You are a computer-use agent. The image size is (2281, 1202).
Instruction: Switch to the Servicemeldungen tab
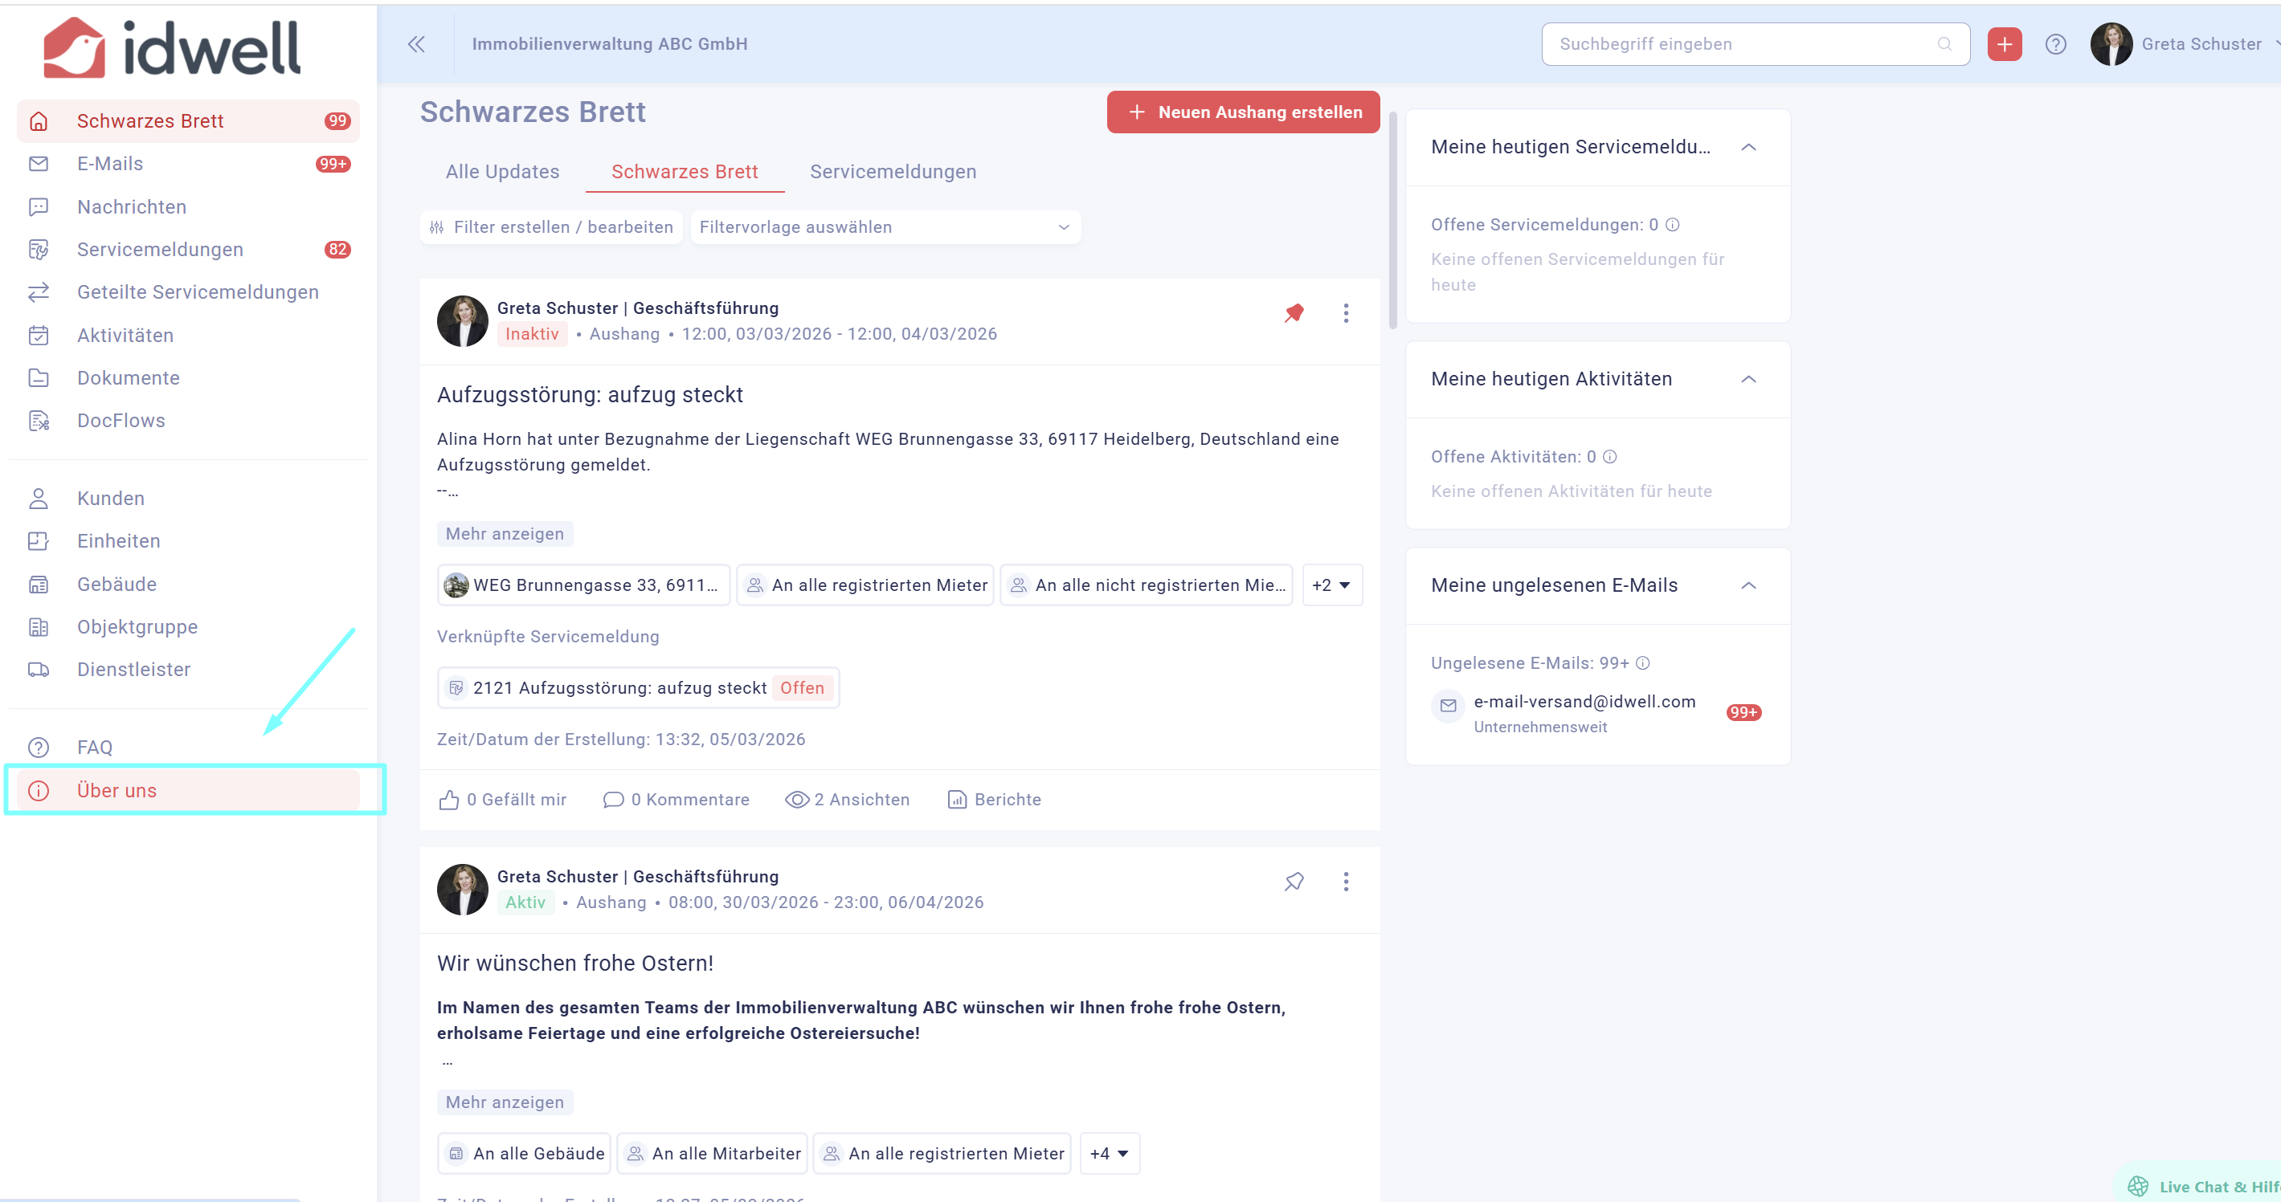pyautogui.click(x=893, y=172)
